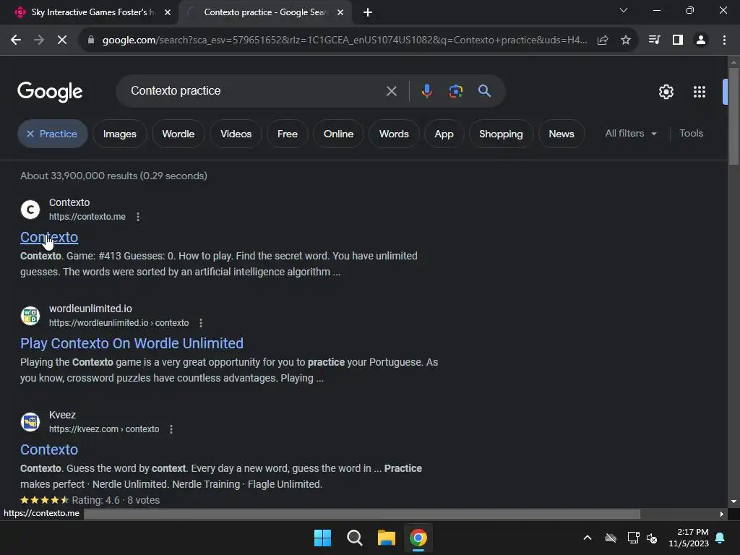
Task: Close the Contexto practice search tab
Action: (340, 12)
